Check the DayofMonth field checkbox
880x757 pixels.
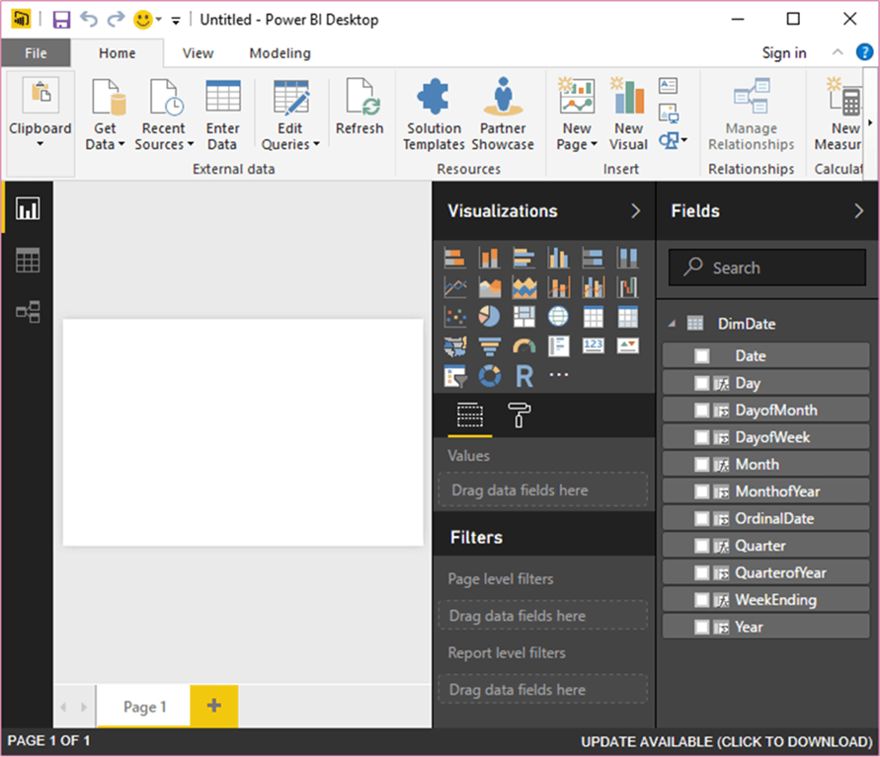tap(702, 410)
